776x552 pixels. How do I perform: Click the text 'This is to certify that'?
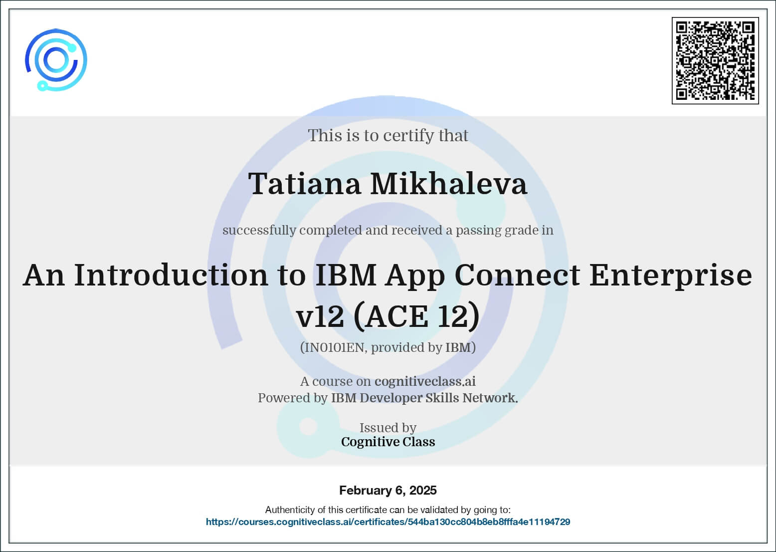[x=388, y=136]
